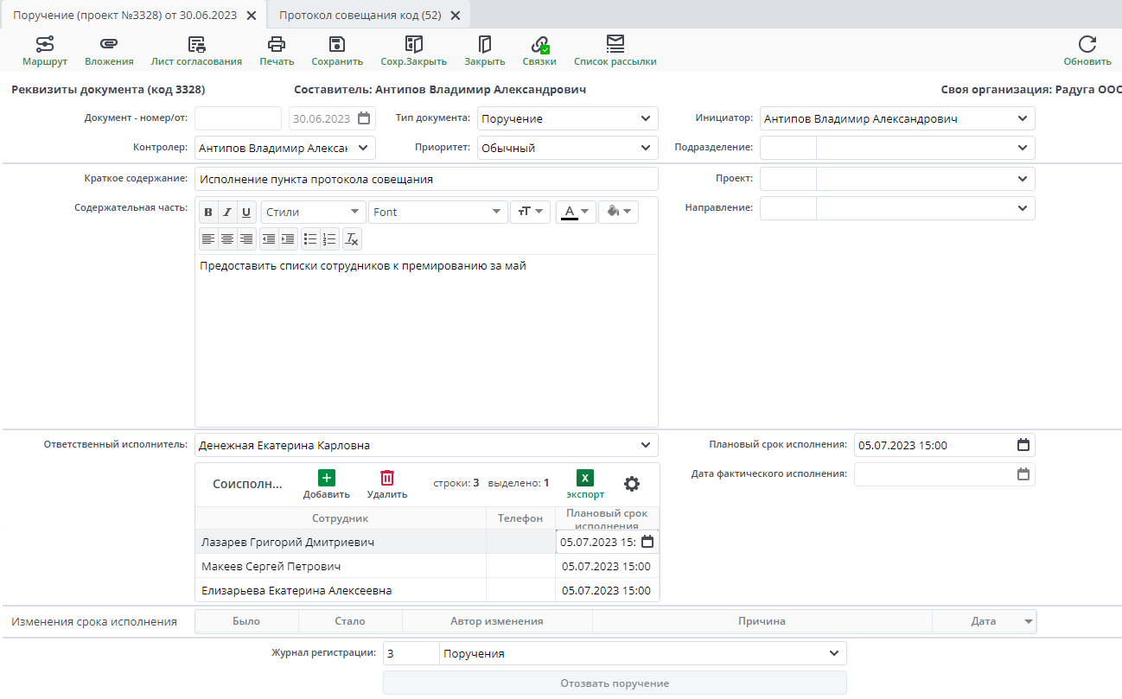Image resolution: width=1122 pixels, height=699 pixels.
Task: Open text color picker
Action: 576,213
